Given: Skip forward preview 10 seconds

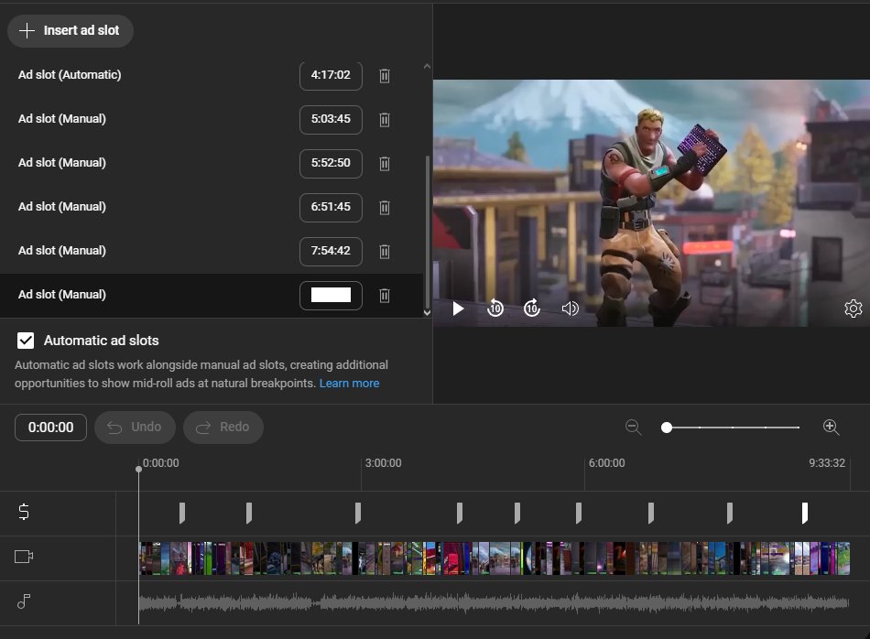Looking at the screenshot, I should coord(531,308).
